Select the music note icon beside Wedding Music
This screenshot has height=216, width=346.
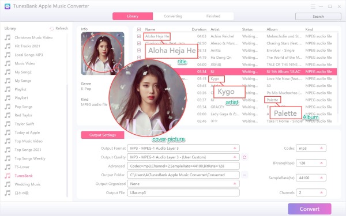(x=7, y=184)
